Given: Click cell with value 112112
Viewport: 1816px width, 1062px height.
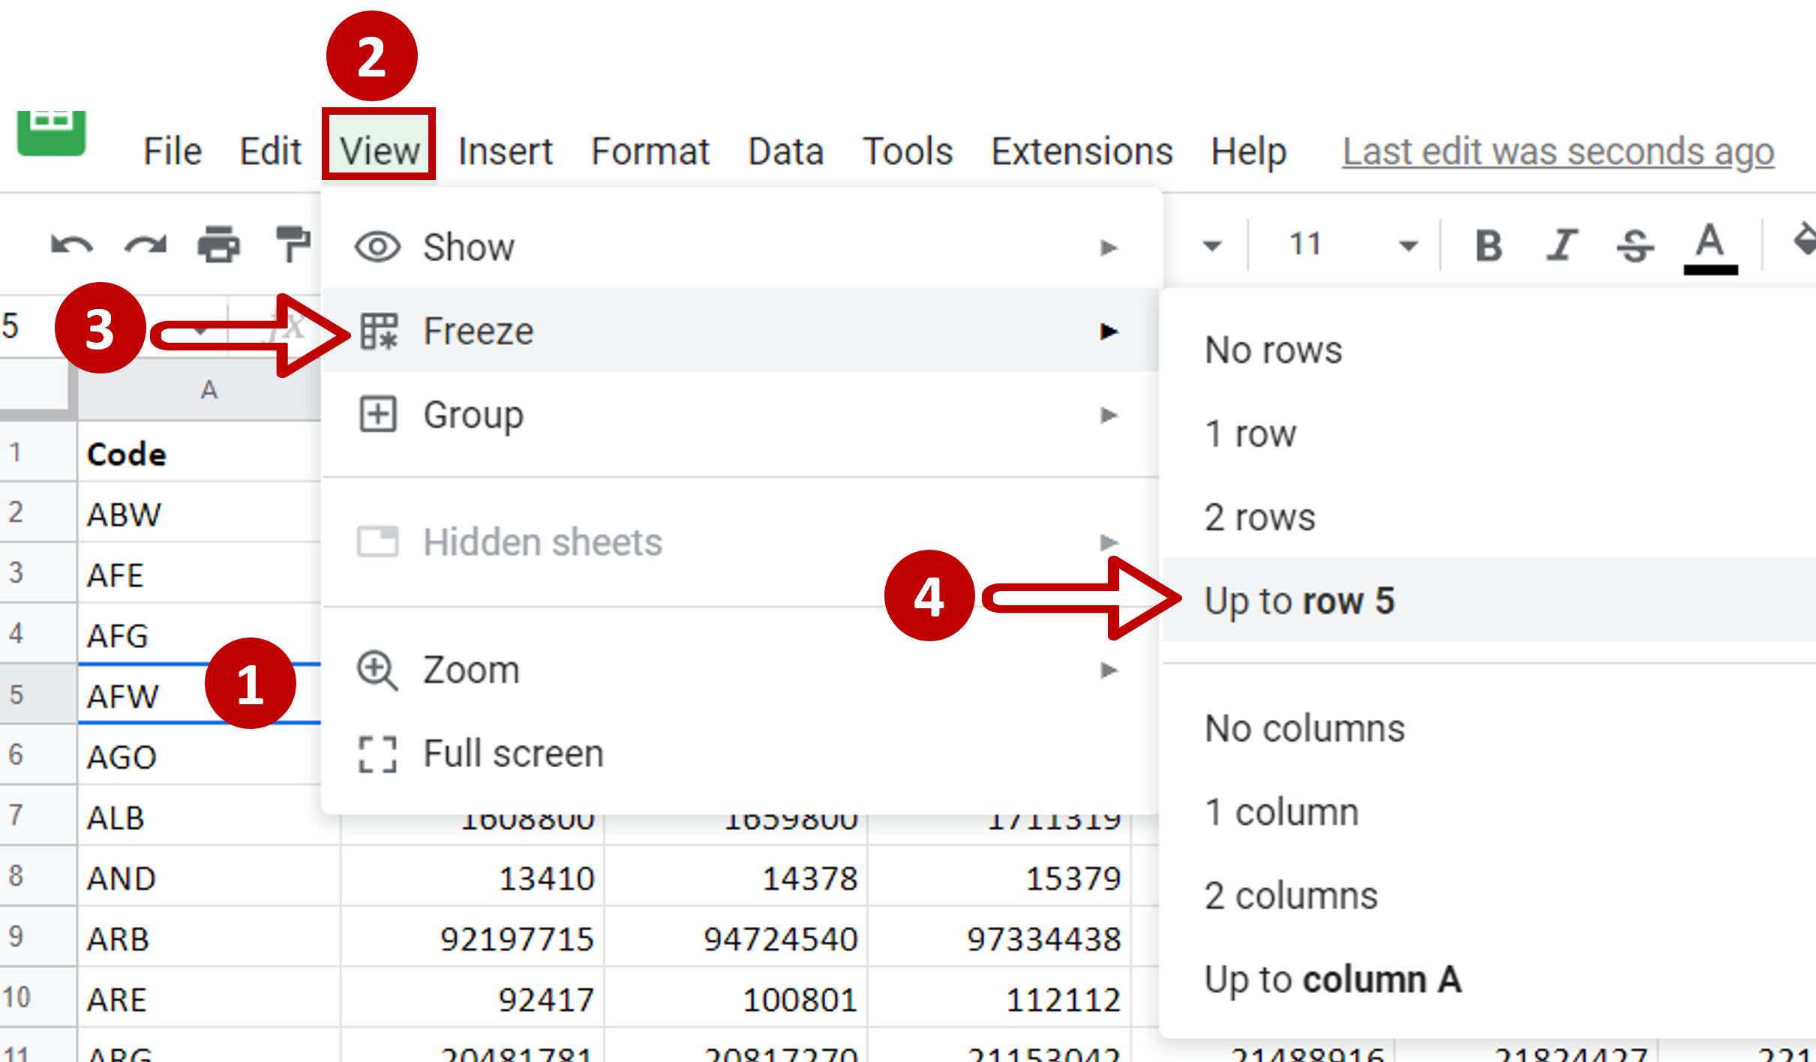Looking at the screenshot, I should point(999,998).
